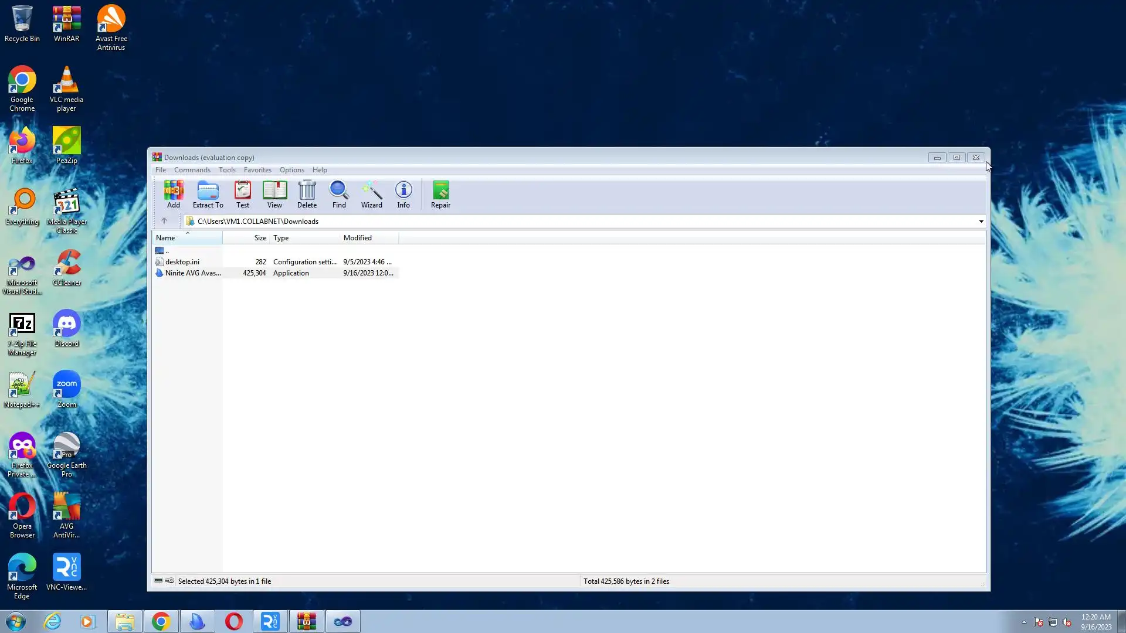The width and height of the screenshot is (1126, 633).
Task: Open the Favorites menu
Action: (x=257, y=170)
